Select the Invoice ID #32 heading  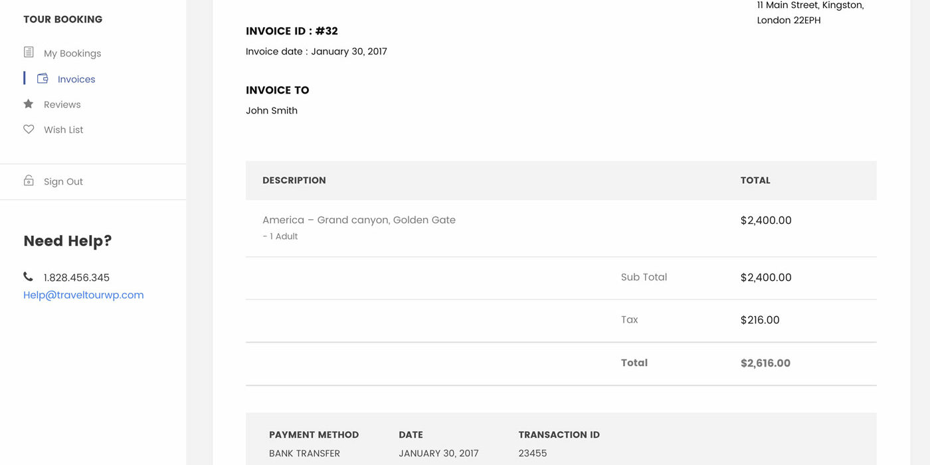pos(292,31)
